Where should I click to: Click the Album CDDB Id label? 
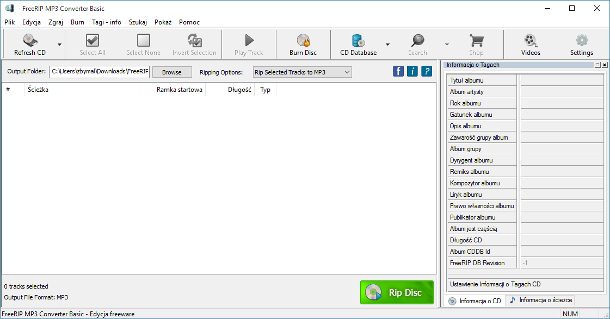coord(470,252)
